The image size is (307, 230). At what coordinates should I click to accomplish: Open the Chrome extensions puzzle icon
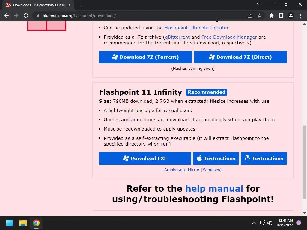tap(272, 16)
